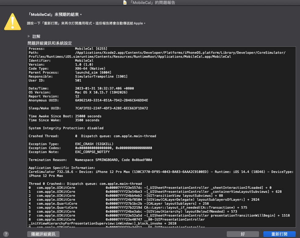The height and width of the screenshot is (238, 300).
Task: Open help via the question mark button
Action: [6, 234]
